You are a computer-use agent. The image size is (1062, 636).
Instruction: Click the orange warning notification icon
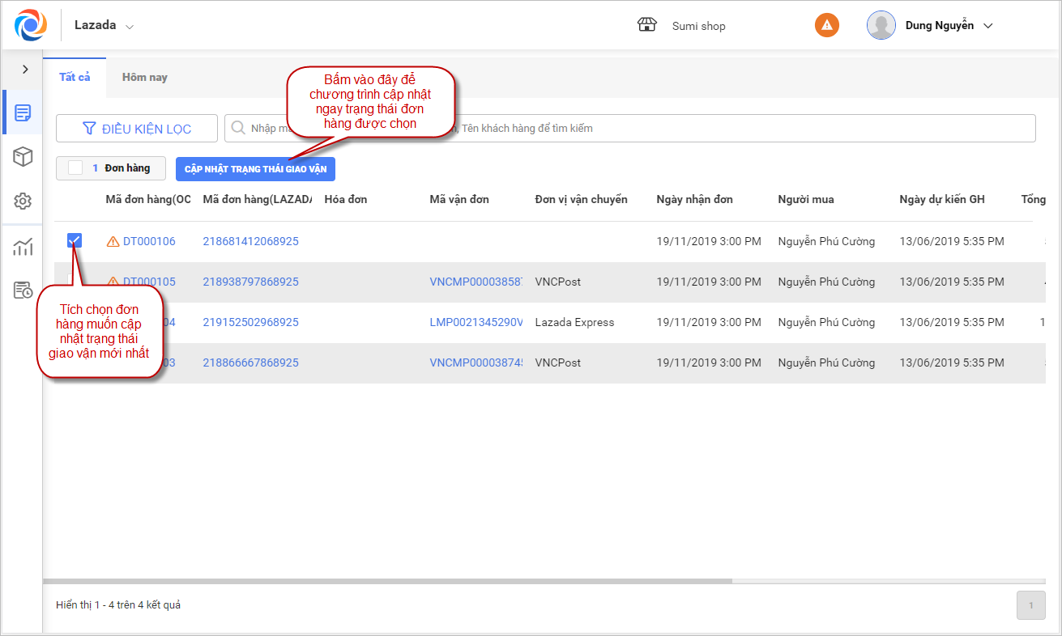(x=826, y=25)
